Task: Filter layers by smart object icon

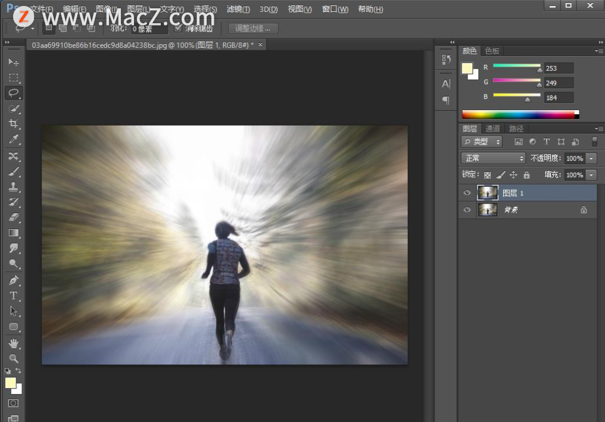Action: (575, 142)
